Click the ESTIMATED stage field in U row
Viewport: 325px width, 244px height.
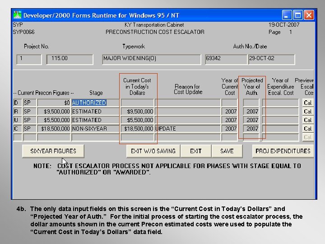pos(95,120)
